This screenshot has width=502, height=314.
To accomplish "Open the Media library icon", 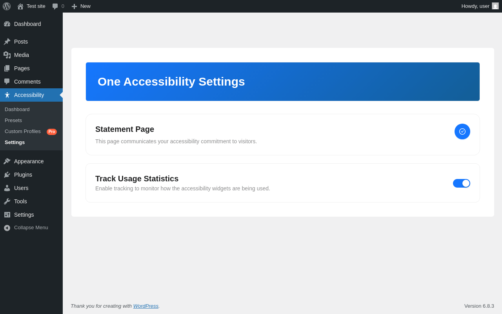I will [x=7, y=55].
